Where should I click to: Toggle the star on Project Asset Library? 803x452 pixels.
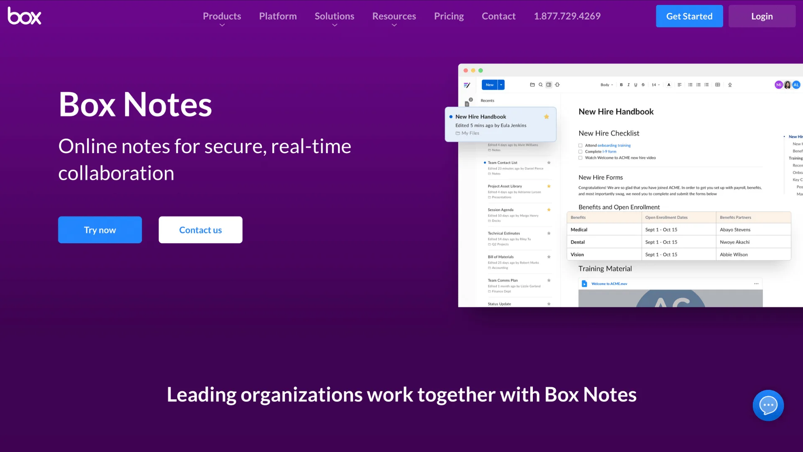[x=549, y=186]
